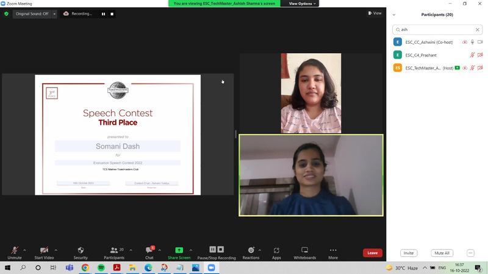The image size is (488, 274).
Task: Toggle the host's muted microphone icon
Action: tap(472, 68)
